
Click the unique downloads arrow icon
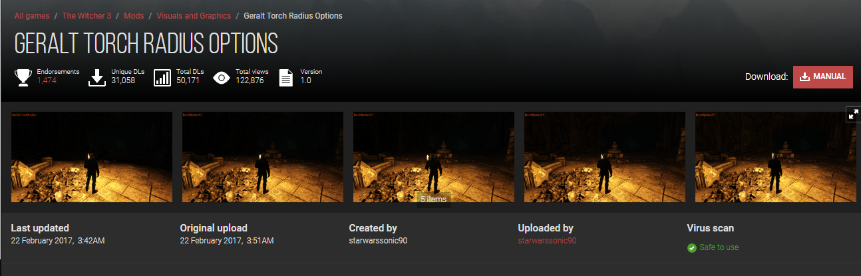[97, 77]
